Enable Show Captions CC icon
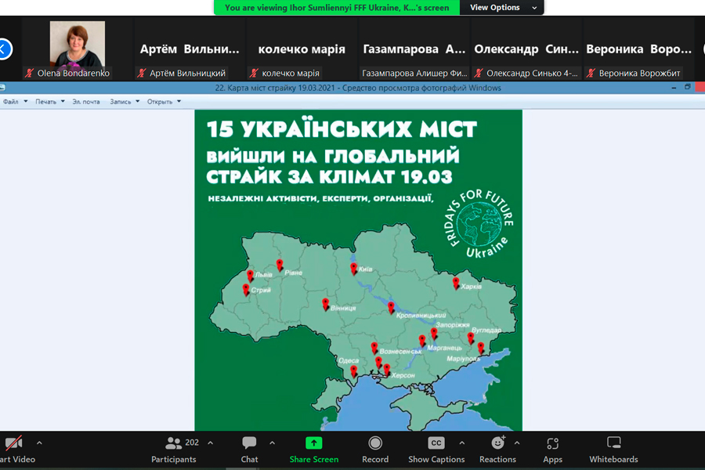The width and height of the screenshot is (705, 470). pyautogui.click(x=436, y=443)
